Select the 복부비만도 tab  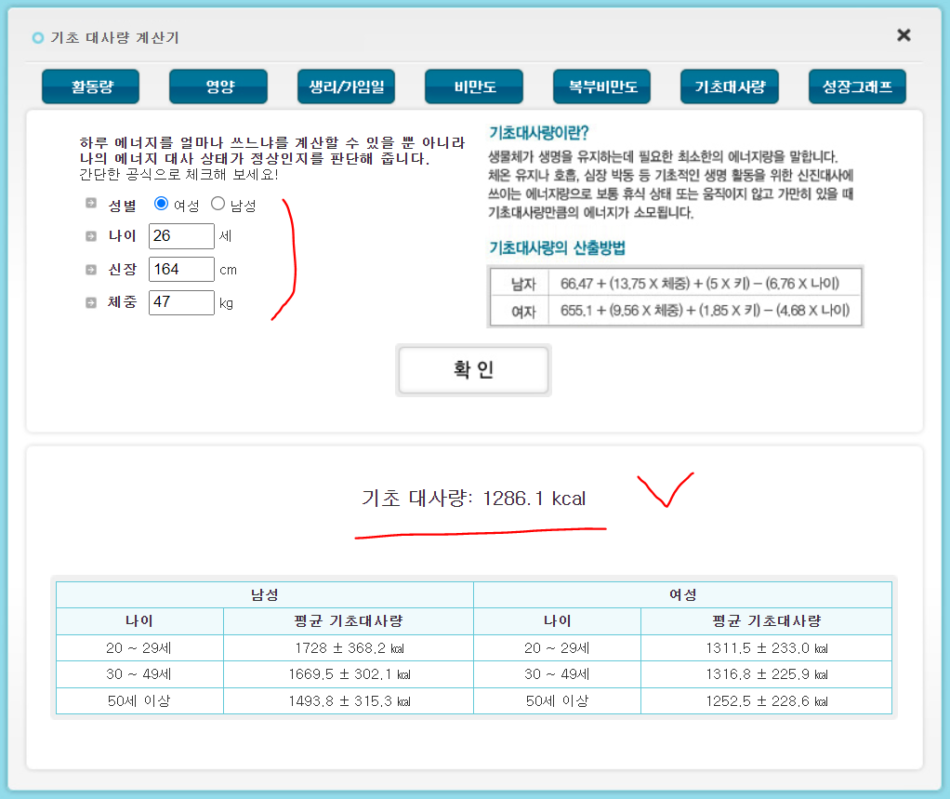601,86
